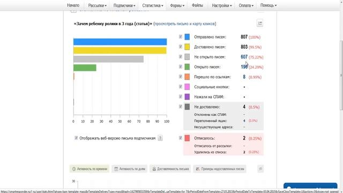Click the purple Нажали на СПАМ color swatch
Screen dimensions: 343x193
pos(187,96)
